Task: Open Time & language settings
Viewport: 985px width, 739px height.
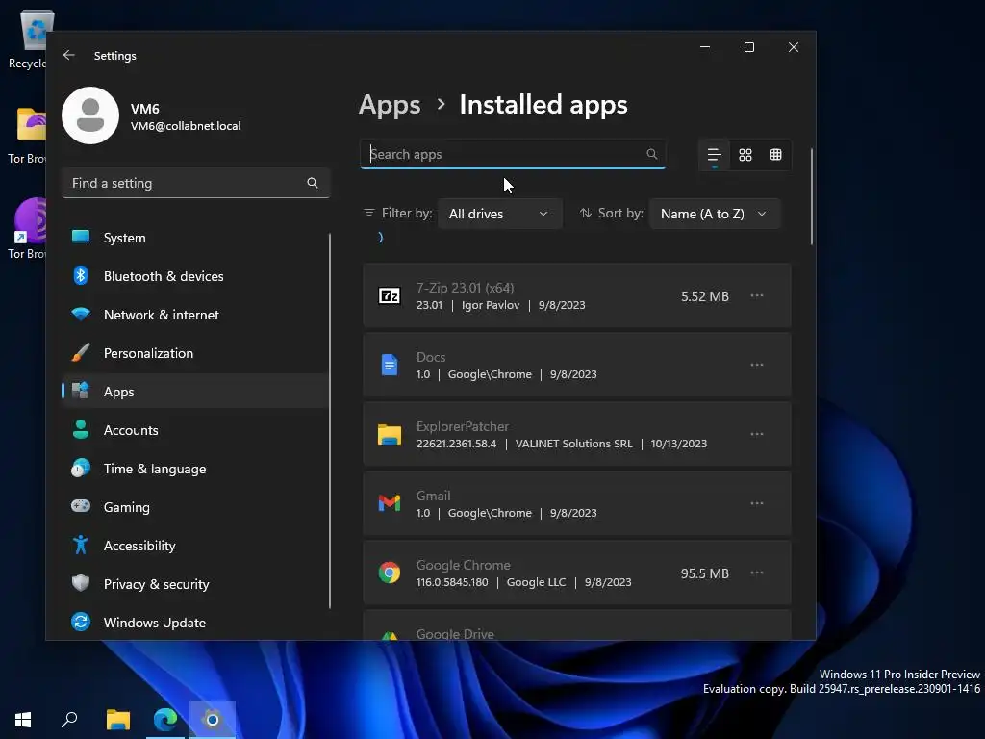Action: 195,469
